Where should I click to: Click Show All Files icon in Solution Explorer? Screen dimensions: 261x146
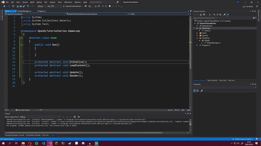[x=220, y=15]
